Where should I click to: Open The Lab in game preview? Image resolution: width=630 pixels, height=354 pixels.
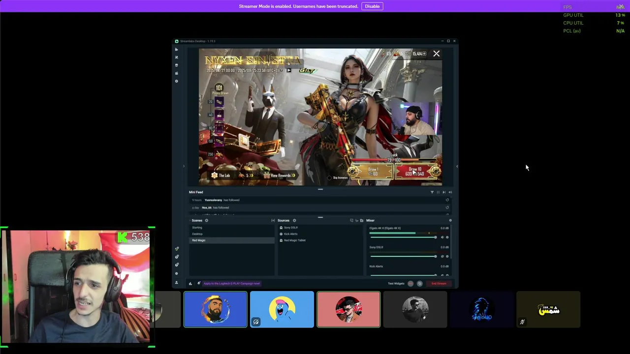click(x=221, y=176)
